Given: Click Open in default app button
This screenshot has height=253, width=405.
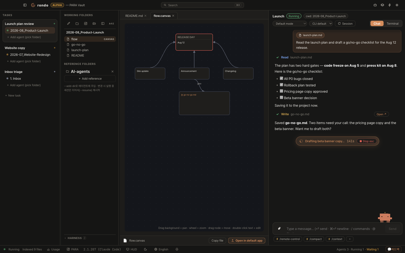Looking at the screenshot, I should click(247, 241).
